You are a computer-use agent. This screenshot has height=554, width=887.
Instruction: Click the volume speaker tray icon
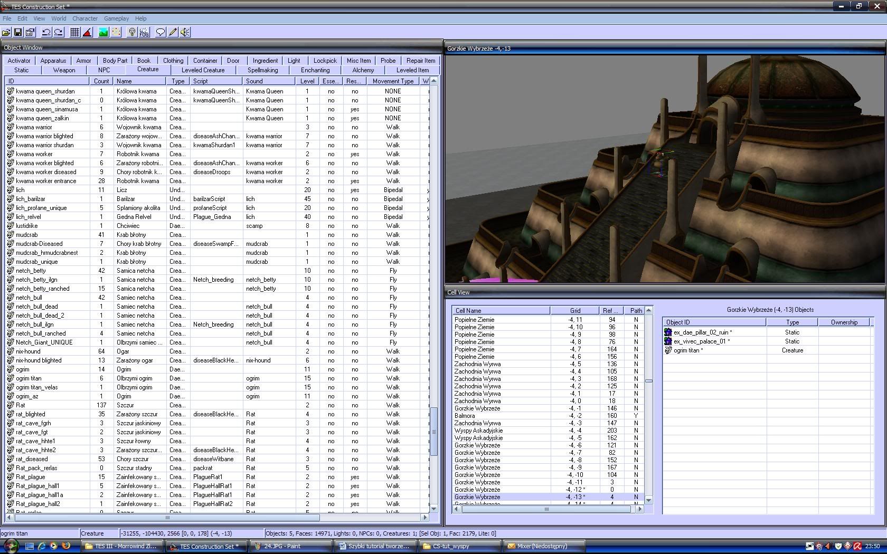(x=828, y=547)
